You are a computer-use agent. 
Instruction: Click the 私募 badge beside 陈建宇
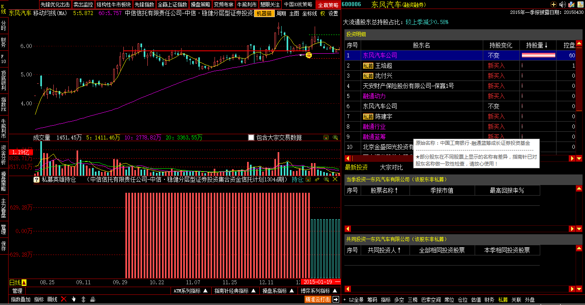click(x=368, y=116)
